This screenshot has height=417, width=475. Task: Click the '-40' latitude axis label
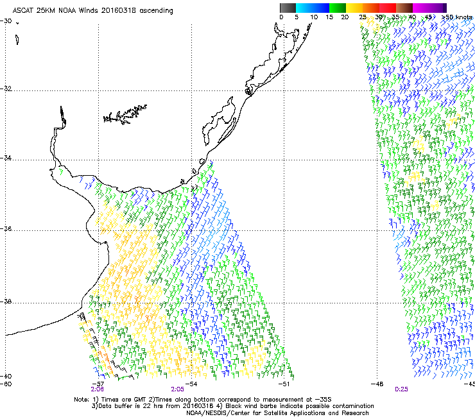[6, 376]
